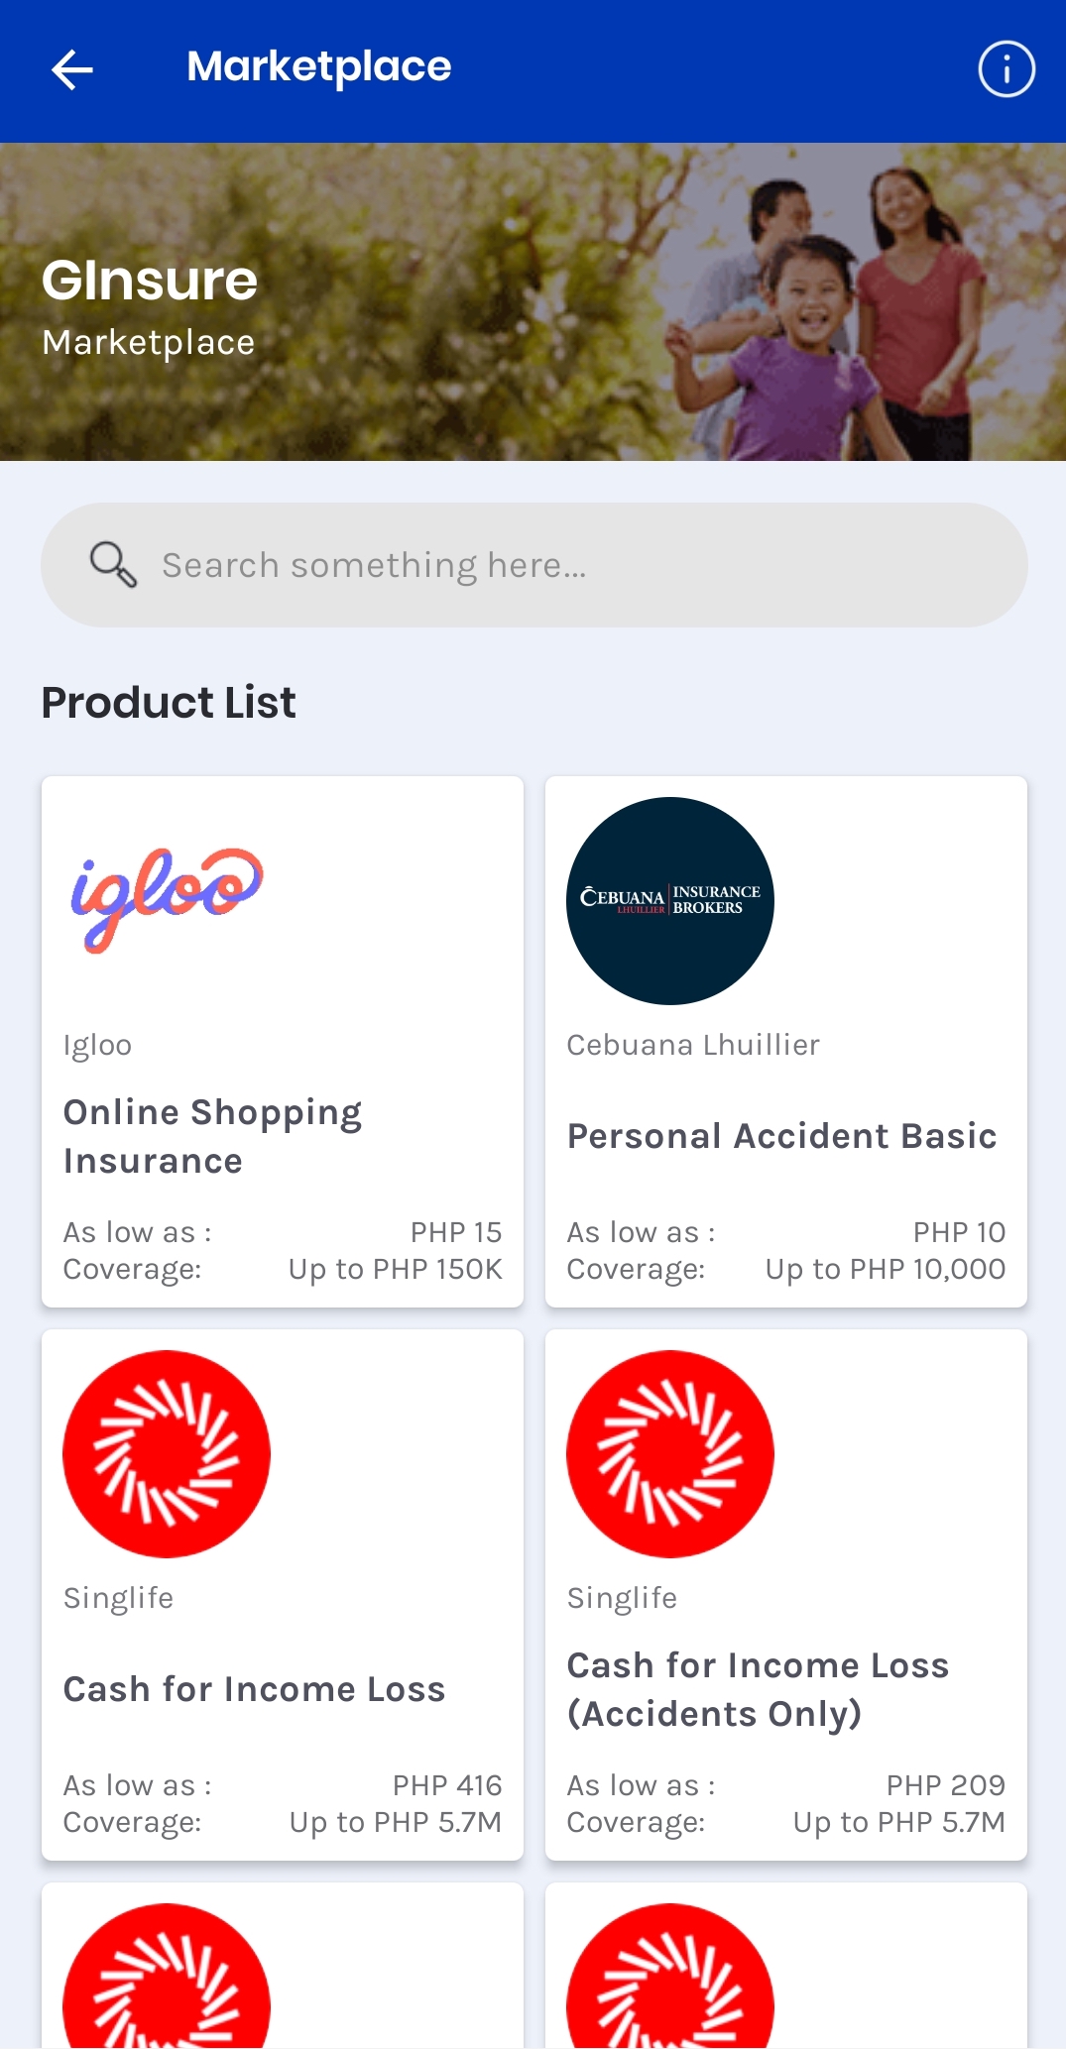Tap the PHP 416 price text
The height and width of the screenshot is (2049, 1066).
[x=447, y=1785]
